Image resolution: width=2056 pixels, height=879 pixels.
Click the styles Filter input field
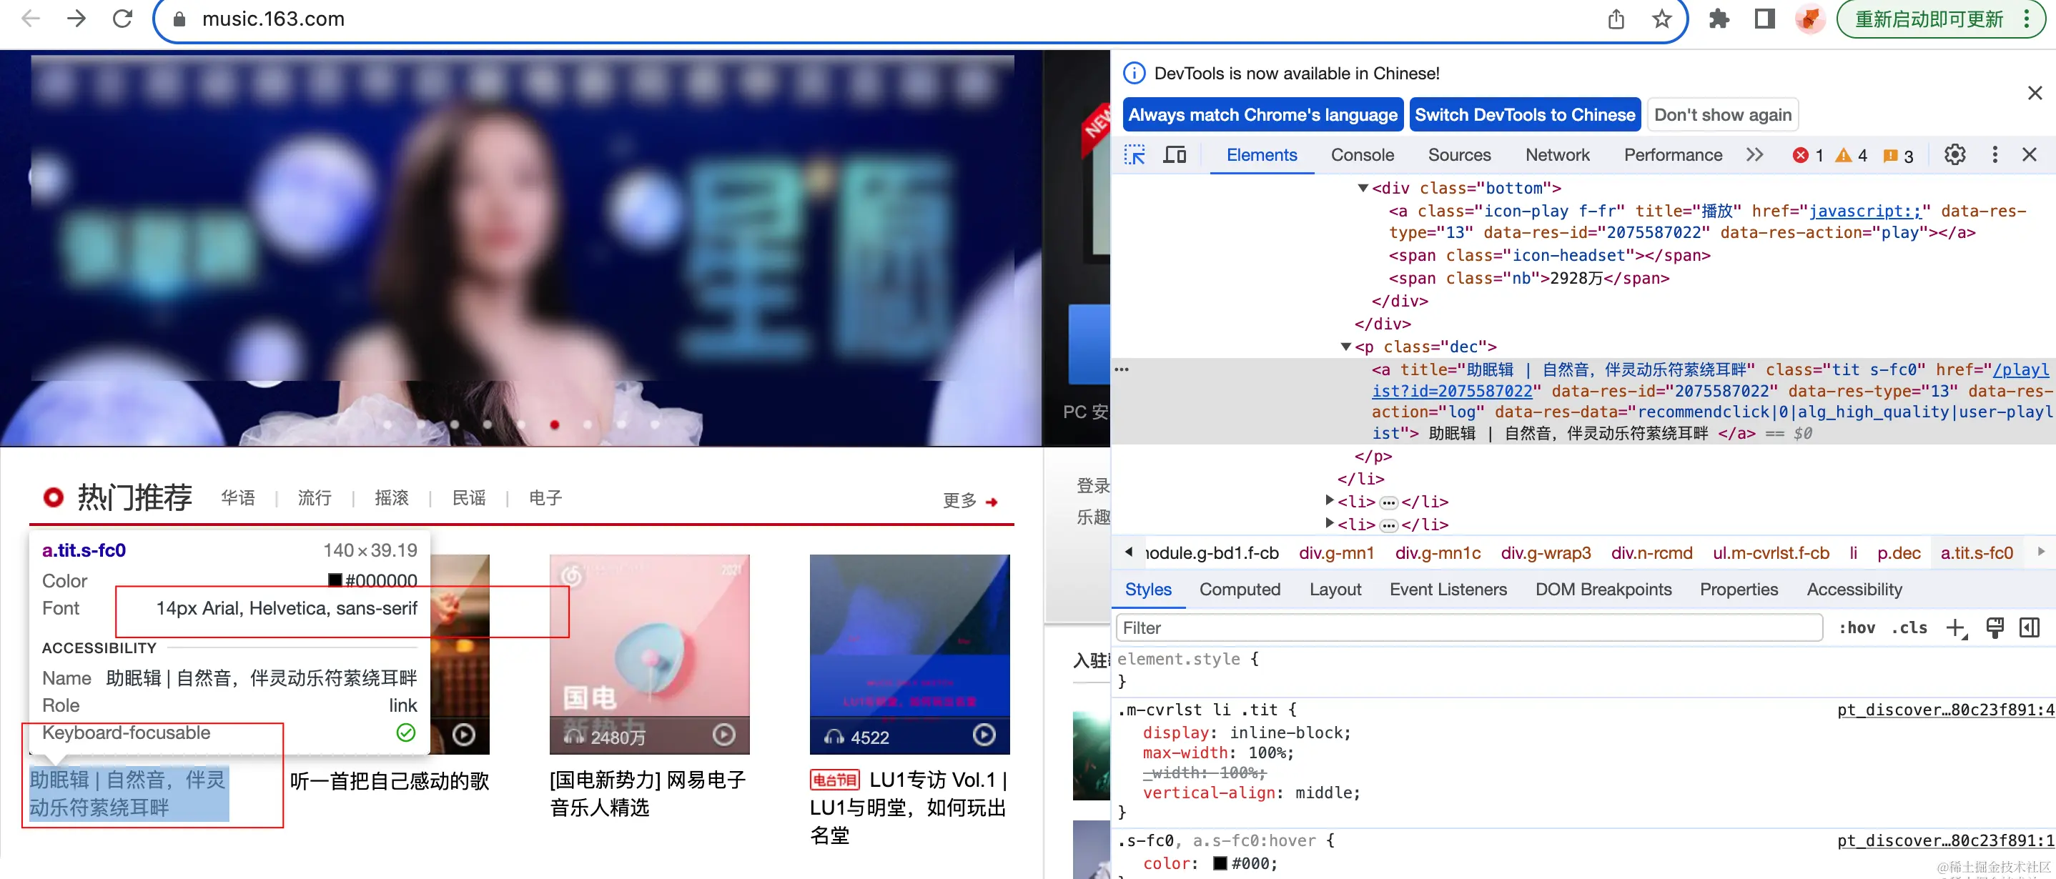click(x=1469, y=627)
